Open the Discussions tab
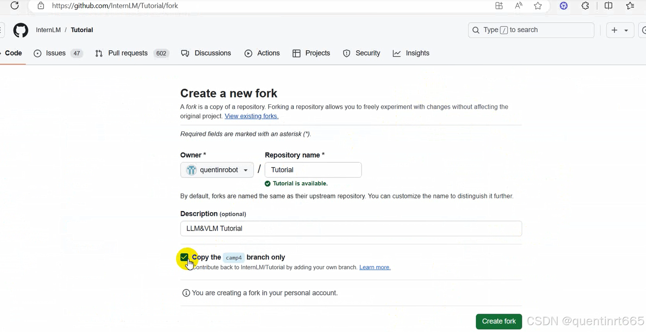This screenshot has height=332, width=646. (206, 53)
